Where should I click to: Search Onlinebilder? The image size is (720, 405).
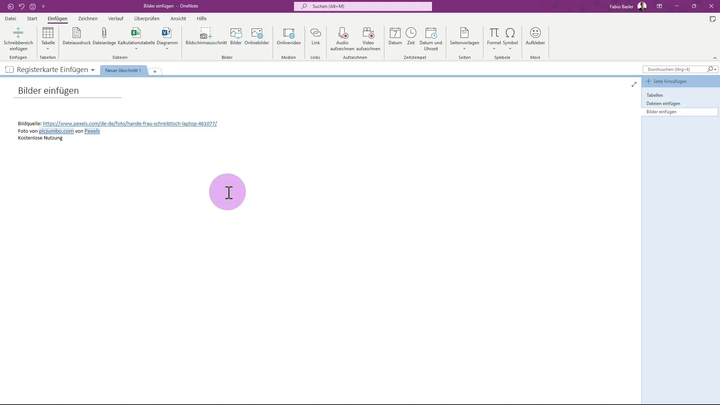[x=257, y=36]
